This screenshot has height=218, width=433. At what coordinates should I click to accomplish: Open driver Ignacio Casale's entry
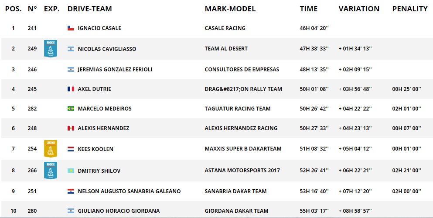point(99,28)
